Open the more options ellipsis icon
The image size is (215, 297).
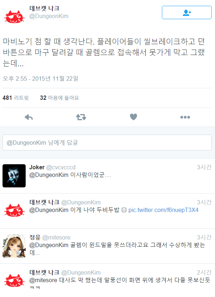coord(185,117)
